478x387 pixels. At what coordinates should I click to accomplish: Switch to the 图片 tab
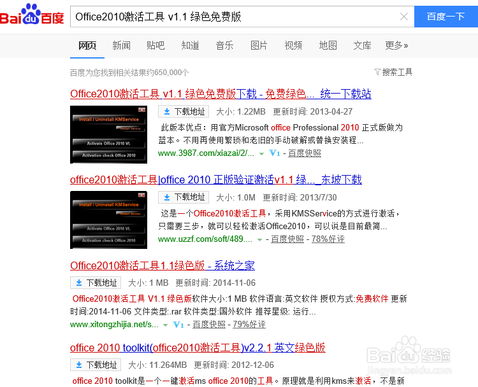[259, 46]
